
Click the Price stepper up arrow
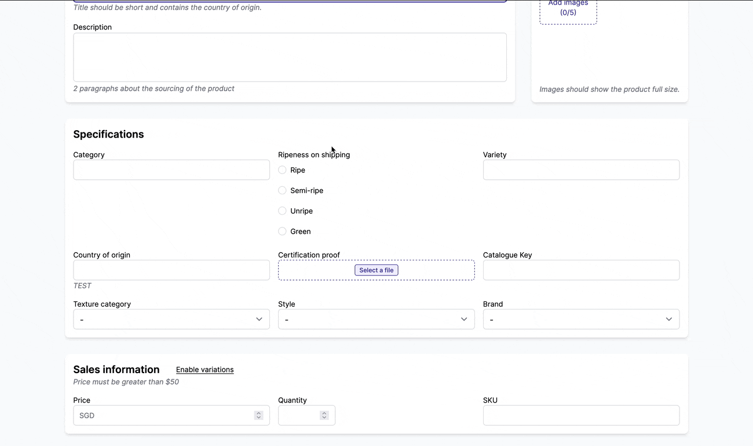(258, 412)
